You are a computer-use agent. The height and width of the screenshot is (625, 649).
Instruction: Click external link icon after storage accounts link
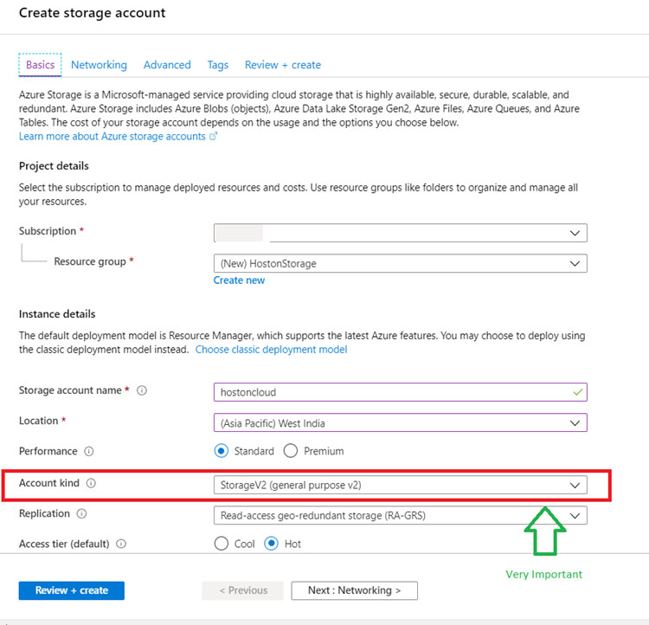tap(214, 136)
